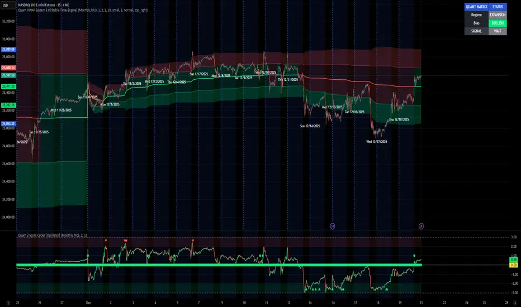Click the Tue 12/2/2025 session label

point(132,84)
